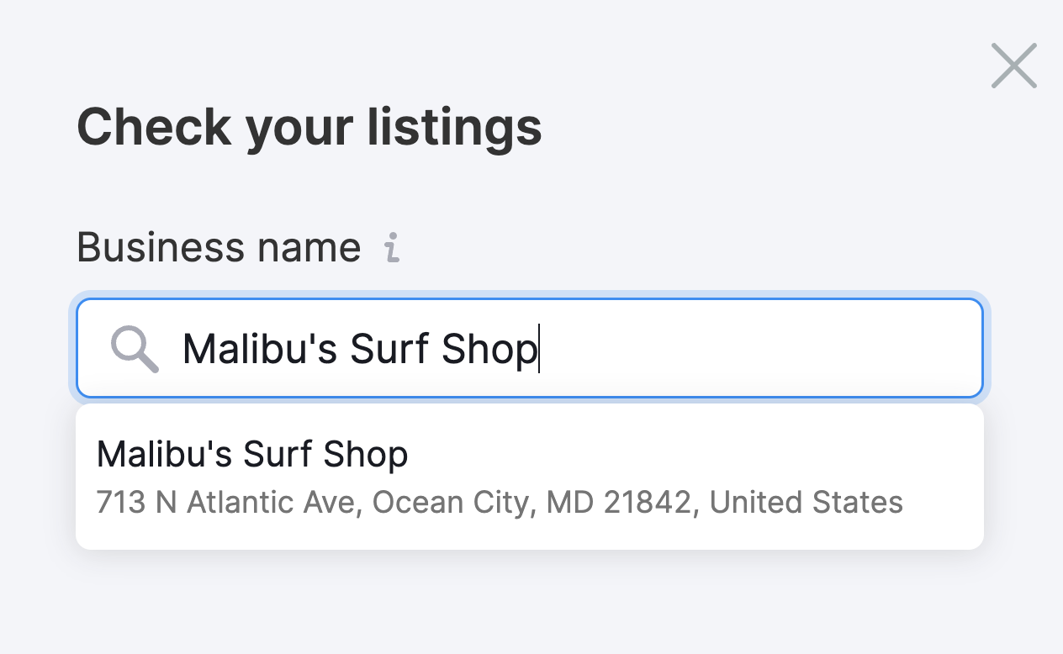
Task: Click the info icon beside Business name
Action: (391, 247)
